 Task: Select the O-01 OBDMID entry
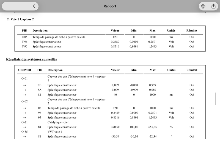click(24, 78)
